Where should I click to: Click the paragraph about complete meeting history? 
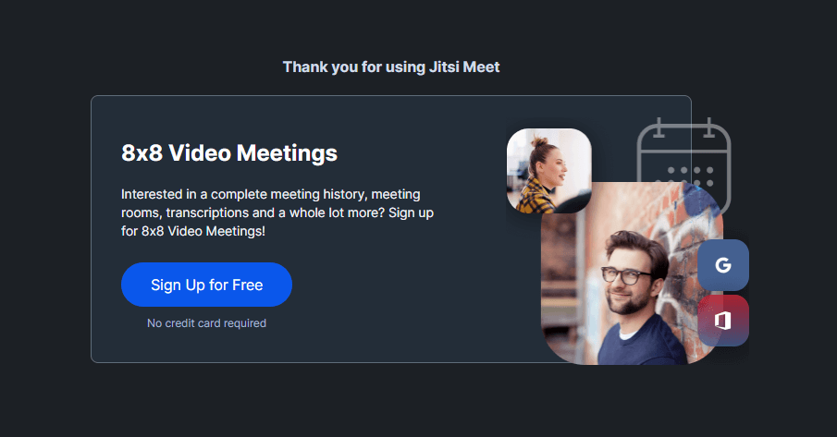277,212
